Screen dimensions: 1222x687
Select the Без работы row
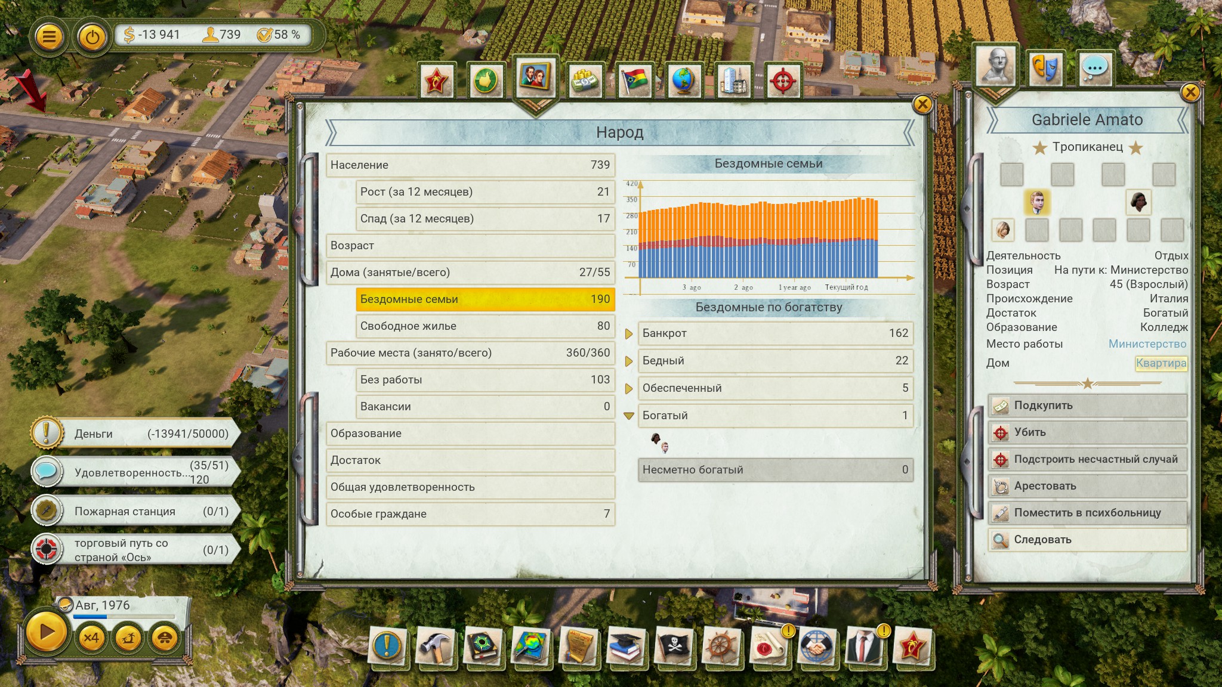(x=485, y=380)
